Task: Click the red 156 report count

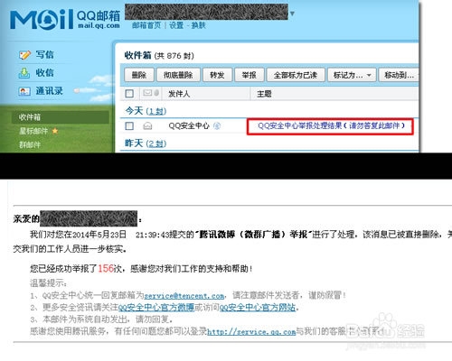Action: pyautogui.click(x=106, y=268)
